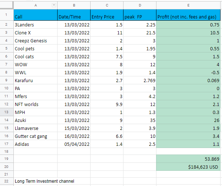Click Karafuru profit value 0.069
Image resolution: width=222 pixels, height=186 pixels.
point(188,80)
